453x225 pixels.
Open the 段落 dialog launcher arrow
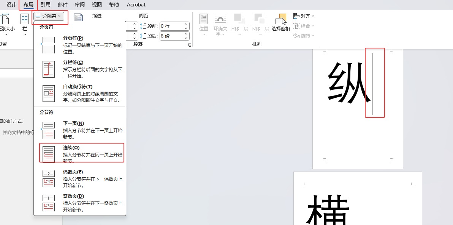coord(190,45)
